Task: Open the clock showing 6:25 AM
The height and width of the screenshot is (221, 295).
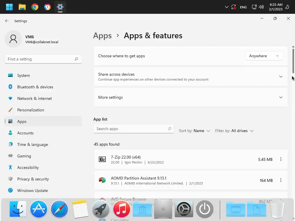Action: pos(276,7)
